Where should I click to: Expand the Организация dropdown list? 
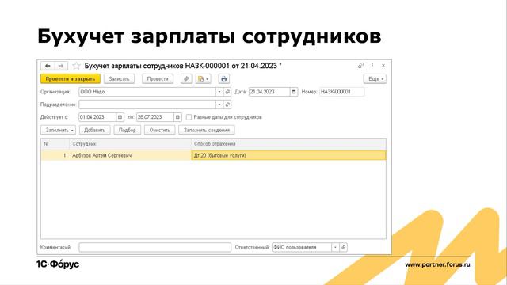click(219, 92)
